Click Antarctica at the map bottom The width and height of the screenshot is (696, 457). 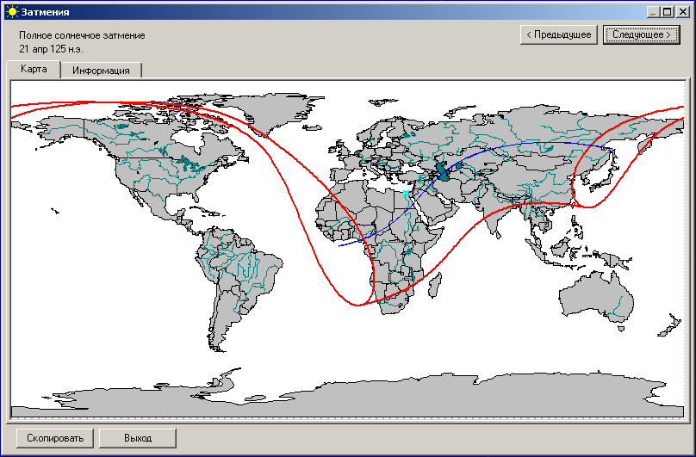(x=431, y=396)
